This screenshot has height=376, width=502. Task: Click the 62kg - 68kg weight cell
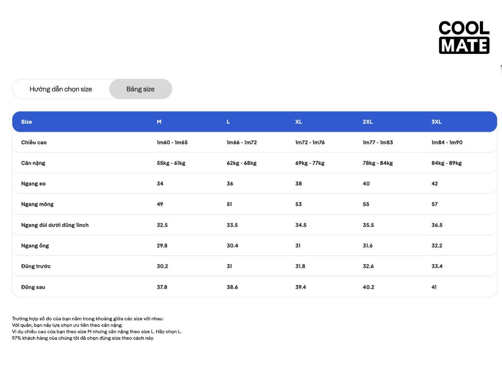click(x=241, y=163)
